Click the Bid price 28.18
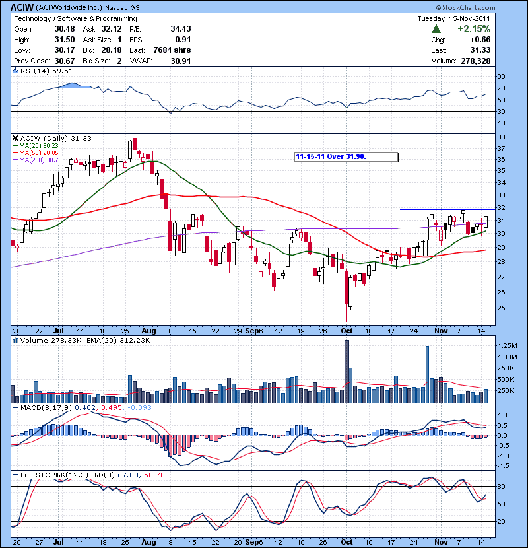The width and height of the screenshot is (528, 548). (112, 50)
